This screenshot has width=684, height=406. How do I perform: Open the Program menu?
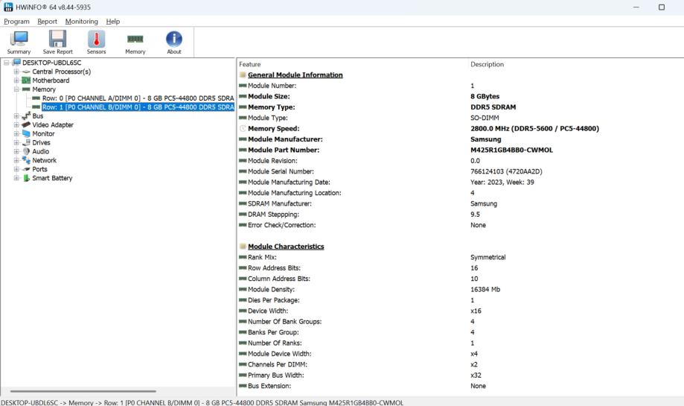tap(16, 22)
